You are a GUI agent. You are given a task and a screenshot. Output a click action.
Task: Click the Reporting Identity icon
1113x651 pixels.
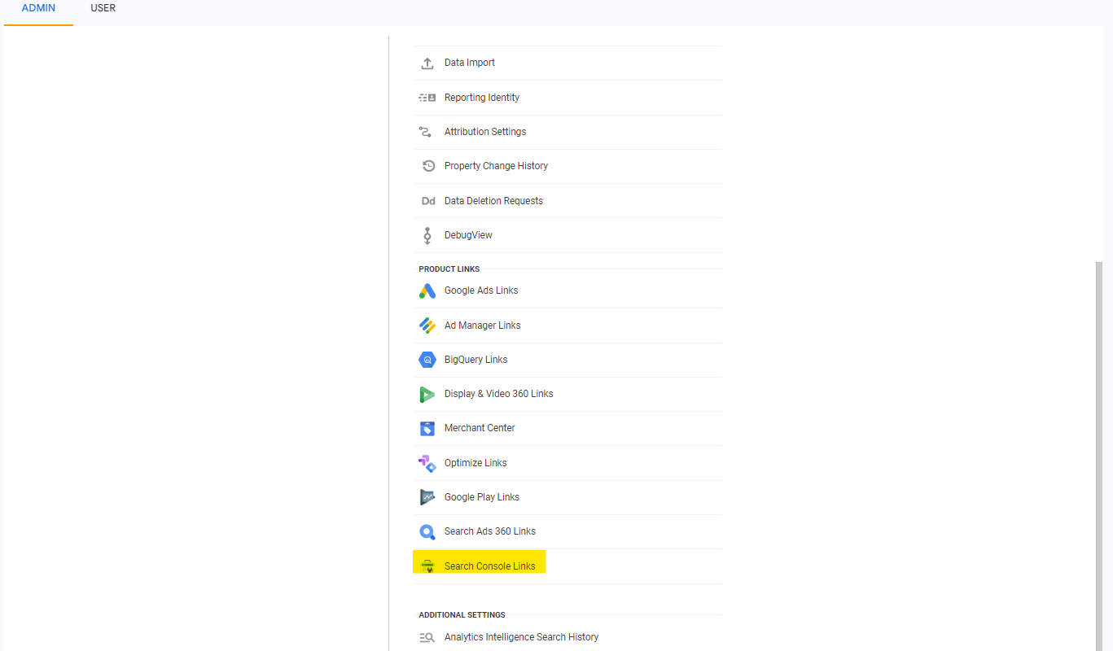427,98
